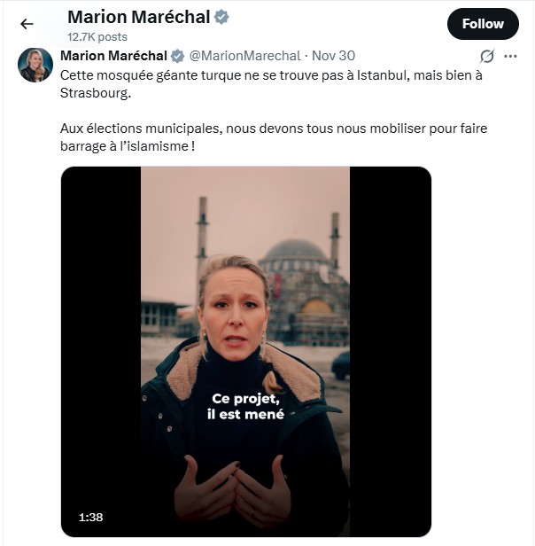Click the 12.7K posts count
This screenshot has width=535, height=546.
click(97, 37)
